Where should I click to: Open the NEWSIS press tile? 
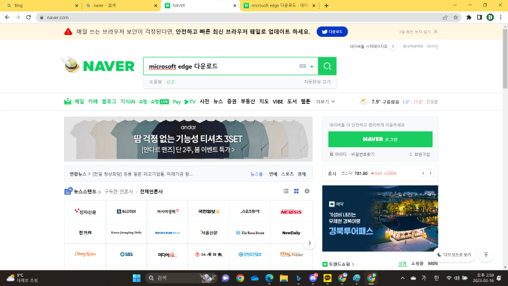pyautogui.click(x=291, y=212)
